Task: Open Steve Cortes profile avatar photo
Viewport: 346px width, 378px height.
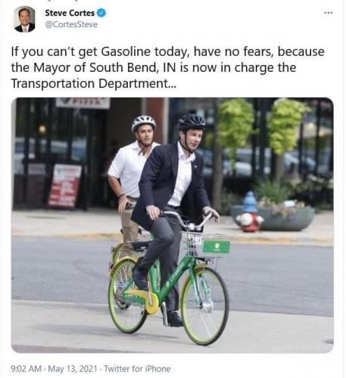Action: (24, 19)
